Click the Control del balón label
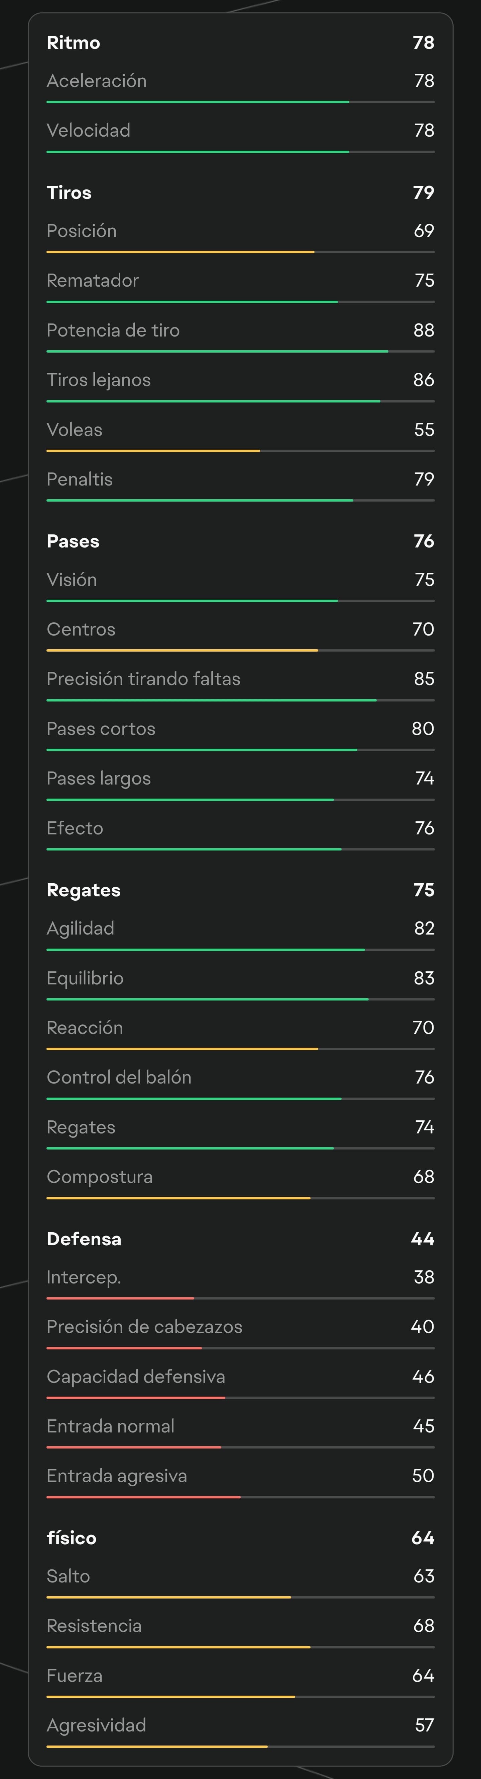This screenshot has height=1779, width=481. [119, 1078]
